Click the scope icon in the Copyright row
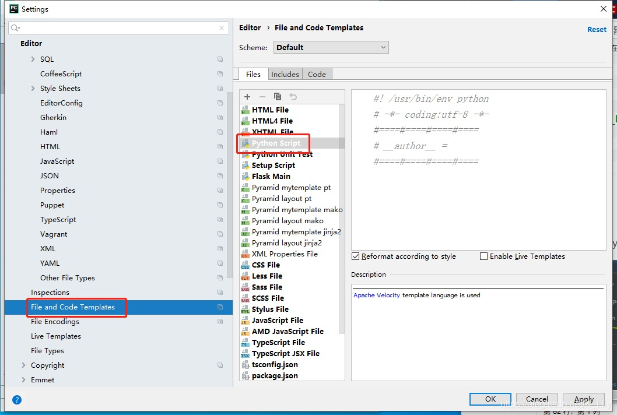The width and height of the screenshot is (617, 415). coord(220,365)
